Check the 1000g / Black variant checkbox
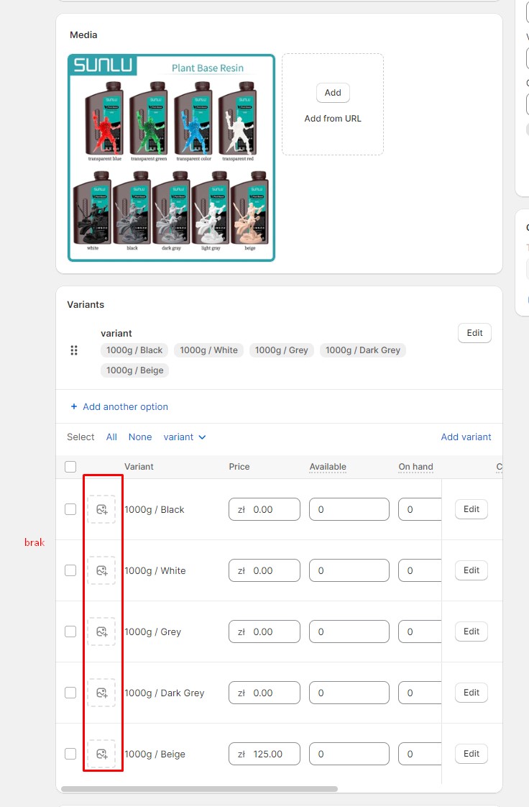This screenshot has height=807, width=529. [70, 509]
